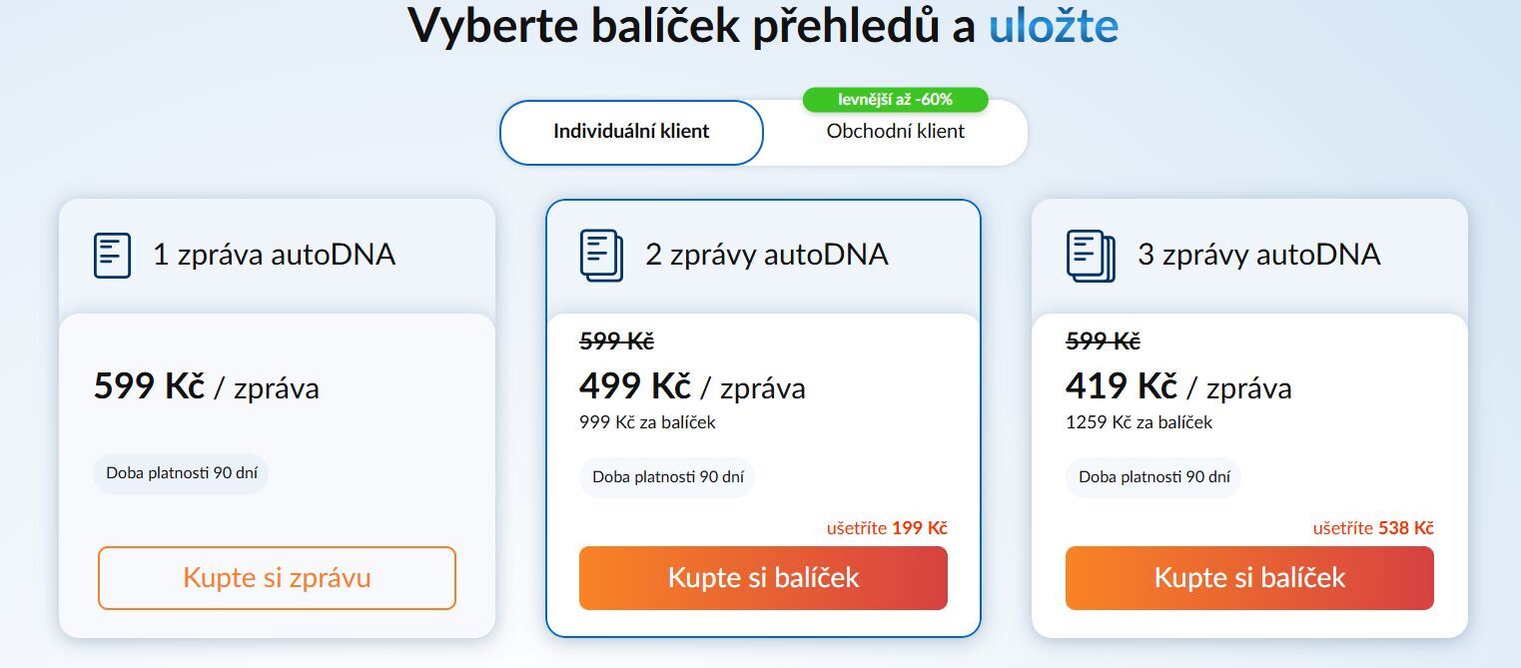Switch to the Obchodní klient tab
1521x668 pixels.
pyautogui.click(x=895, y=131)
